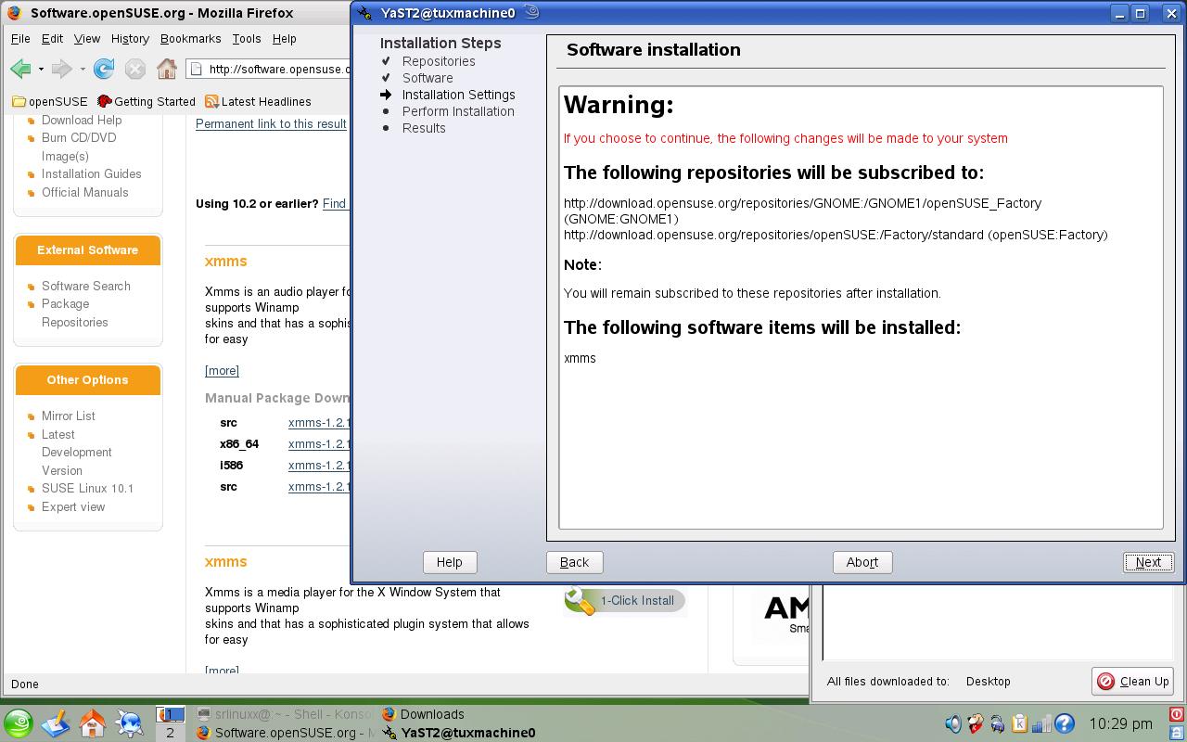Open the red-scarf dog tray icon
Image resolution: width=1187 pixels, height=742 pixels.
click(x=976, y=723)
